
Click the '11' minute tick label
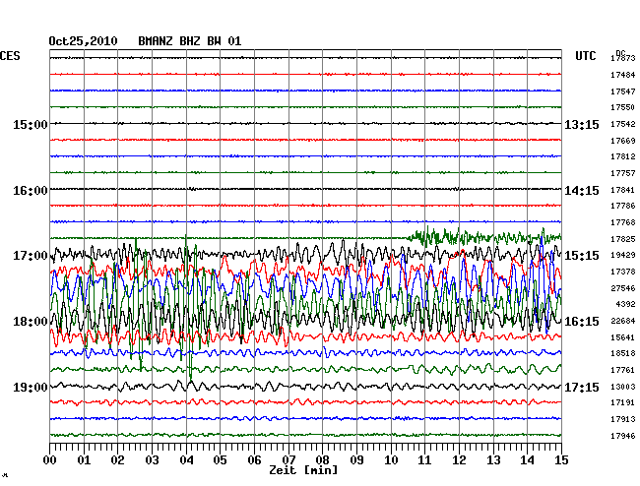coord(425,460)
